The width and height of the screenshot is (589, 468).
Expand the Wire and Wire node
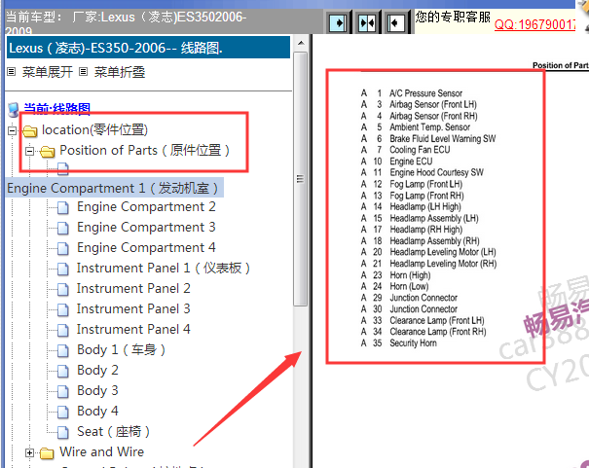click(29, 453)
